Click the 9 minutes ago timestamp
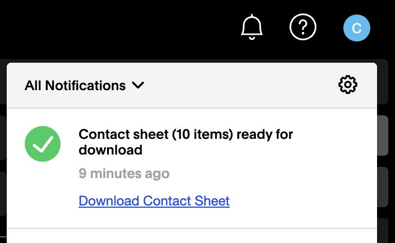395x243 pixels. (x=124, y=174)
